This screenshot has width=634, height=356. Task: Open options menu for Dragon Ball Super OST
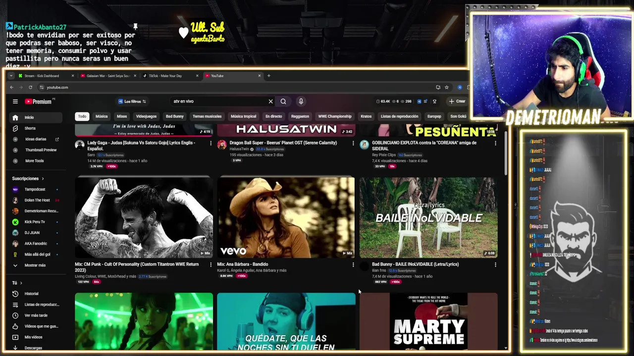(353, 143)
